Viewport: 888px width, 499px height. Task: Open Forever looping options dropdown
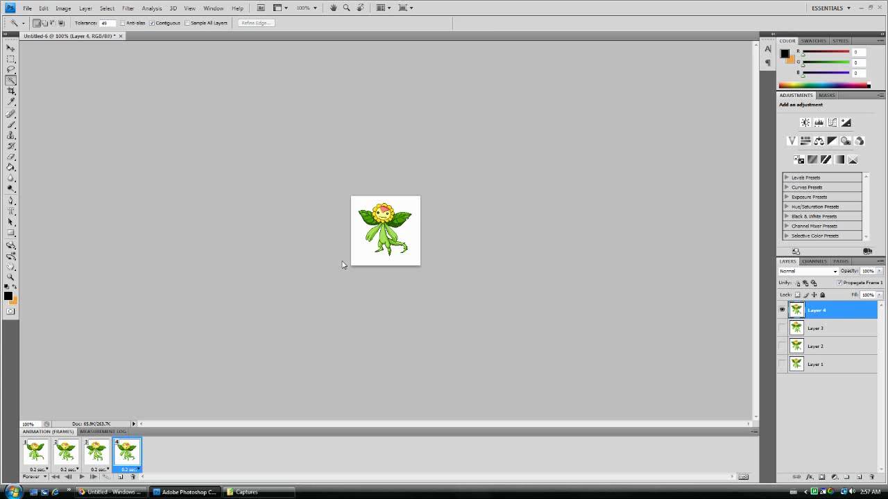[35, 477]
